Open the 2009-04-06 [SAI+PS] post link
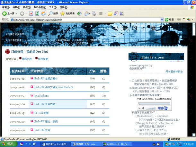Viewport: 196px width, 147px height. coord(42,130)
